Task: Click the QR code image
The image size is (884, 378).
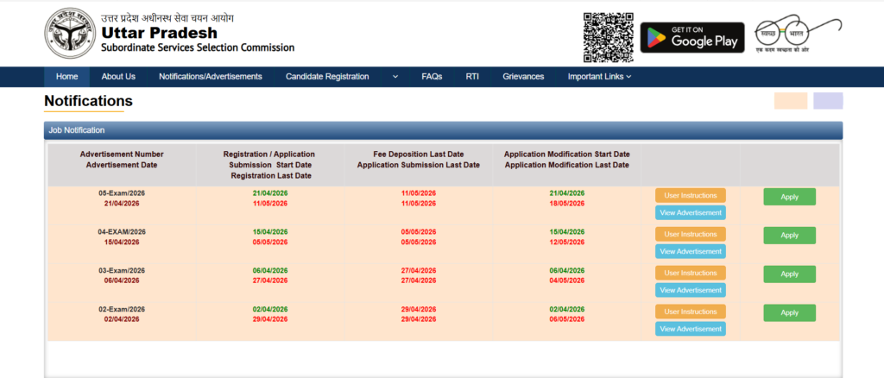Action: pos(608,36)
